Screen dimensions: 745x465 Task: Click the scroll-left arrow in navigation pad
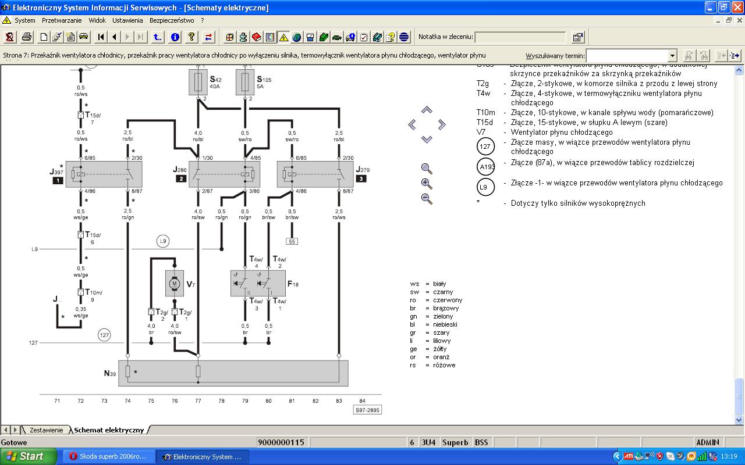coord(412,124)
